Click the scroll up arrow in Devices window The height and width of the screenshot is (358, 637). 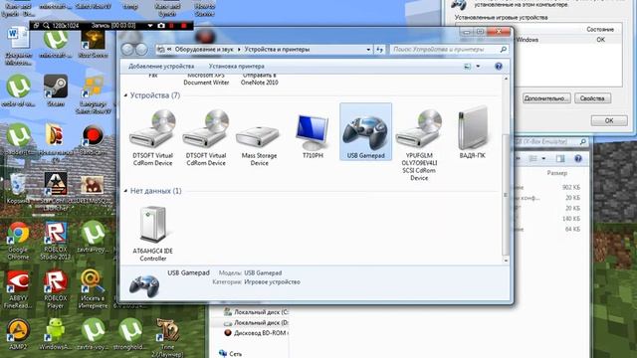(x=506, y=79)
